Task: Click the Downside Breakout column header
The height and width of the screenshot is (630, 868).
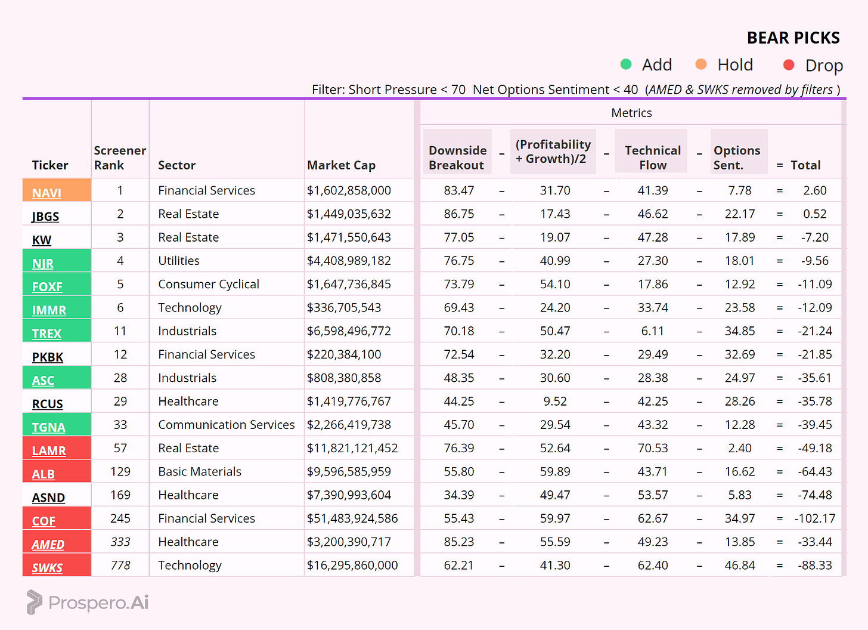Action: coord(457,157)
